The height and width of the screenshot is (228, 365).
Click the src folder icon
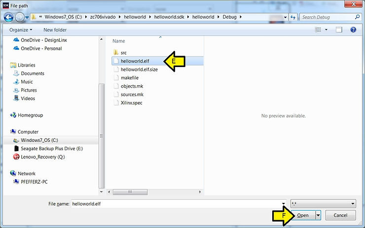click(x=116, y=53)
